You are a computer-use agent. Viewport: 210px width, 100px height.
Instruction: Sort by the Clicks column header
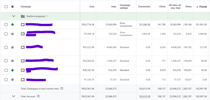pos(162,7)
